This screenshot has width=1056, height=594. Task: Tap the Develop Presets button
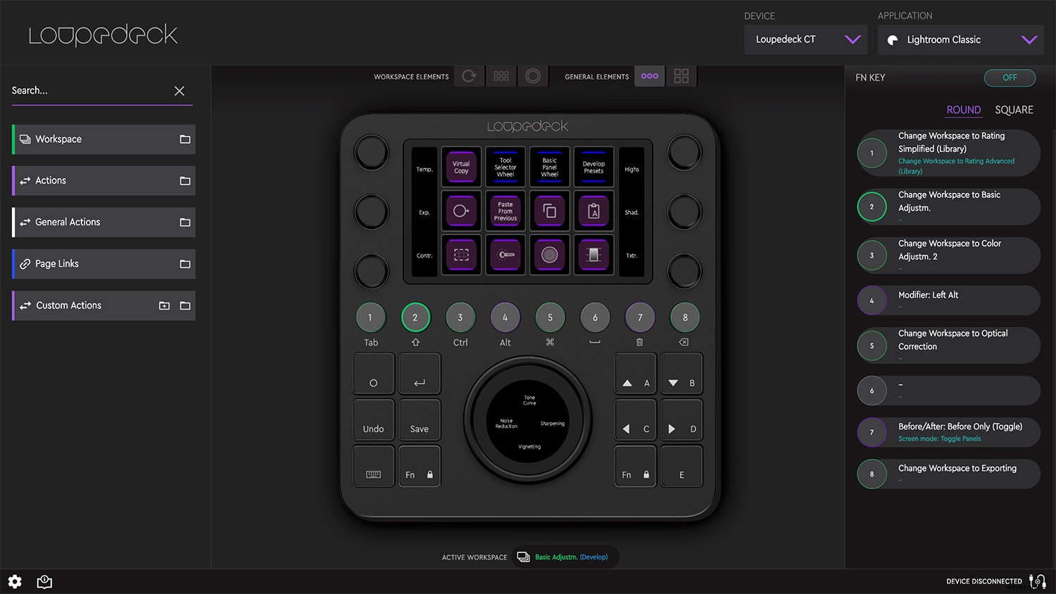tap(593, 167)
